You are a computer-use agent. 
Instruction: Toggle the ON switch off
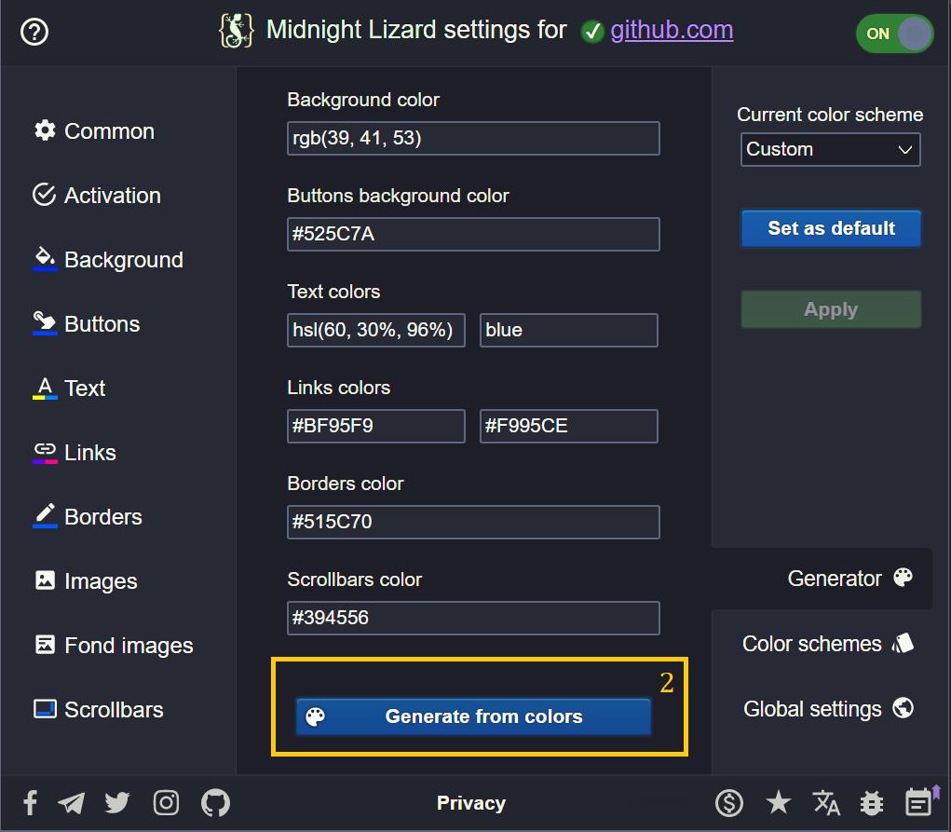pyautogui.click(x=894, y=34)
